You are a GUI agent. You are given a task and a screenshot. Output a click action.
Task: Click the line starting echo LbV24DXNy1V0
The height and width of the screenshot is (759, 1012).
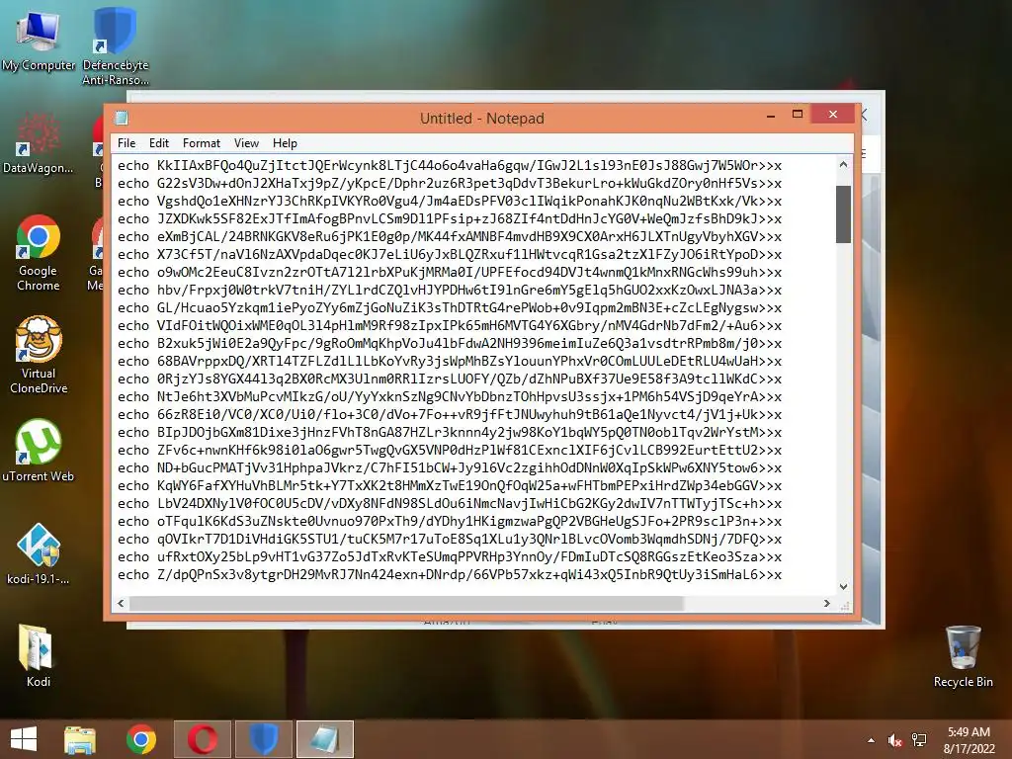pyautogui.click(x=450, y=503)
